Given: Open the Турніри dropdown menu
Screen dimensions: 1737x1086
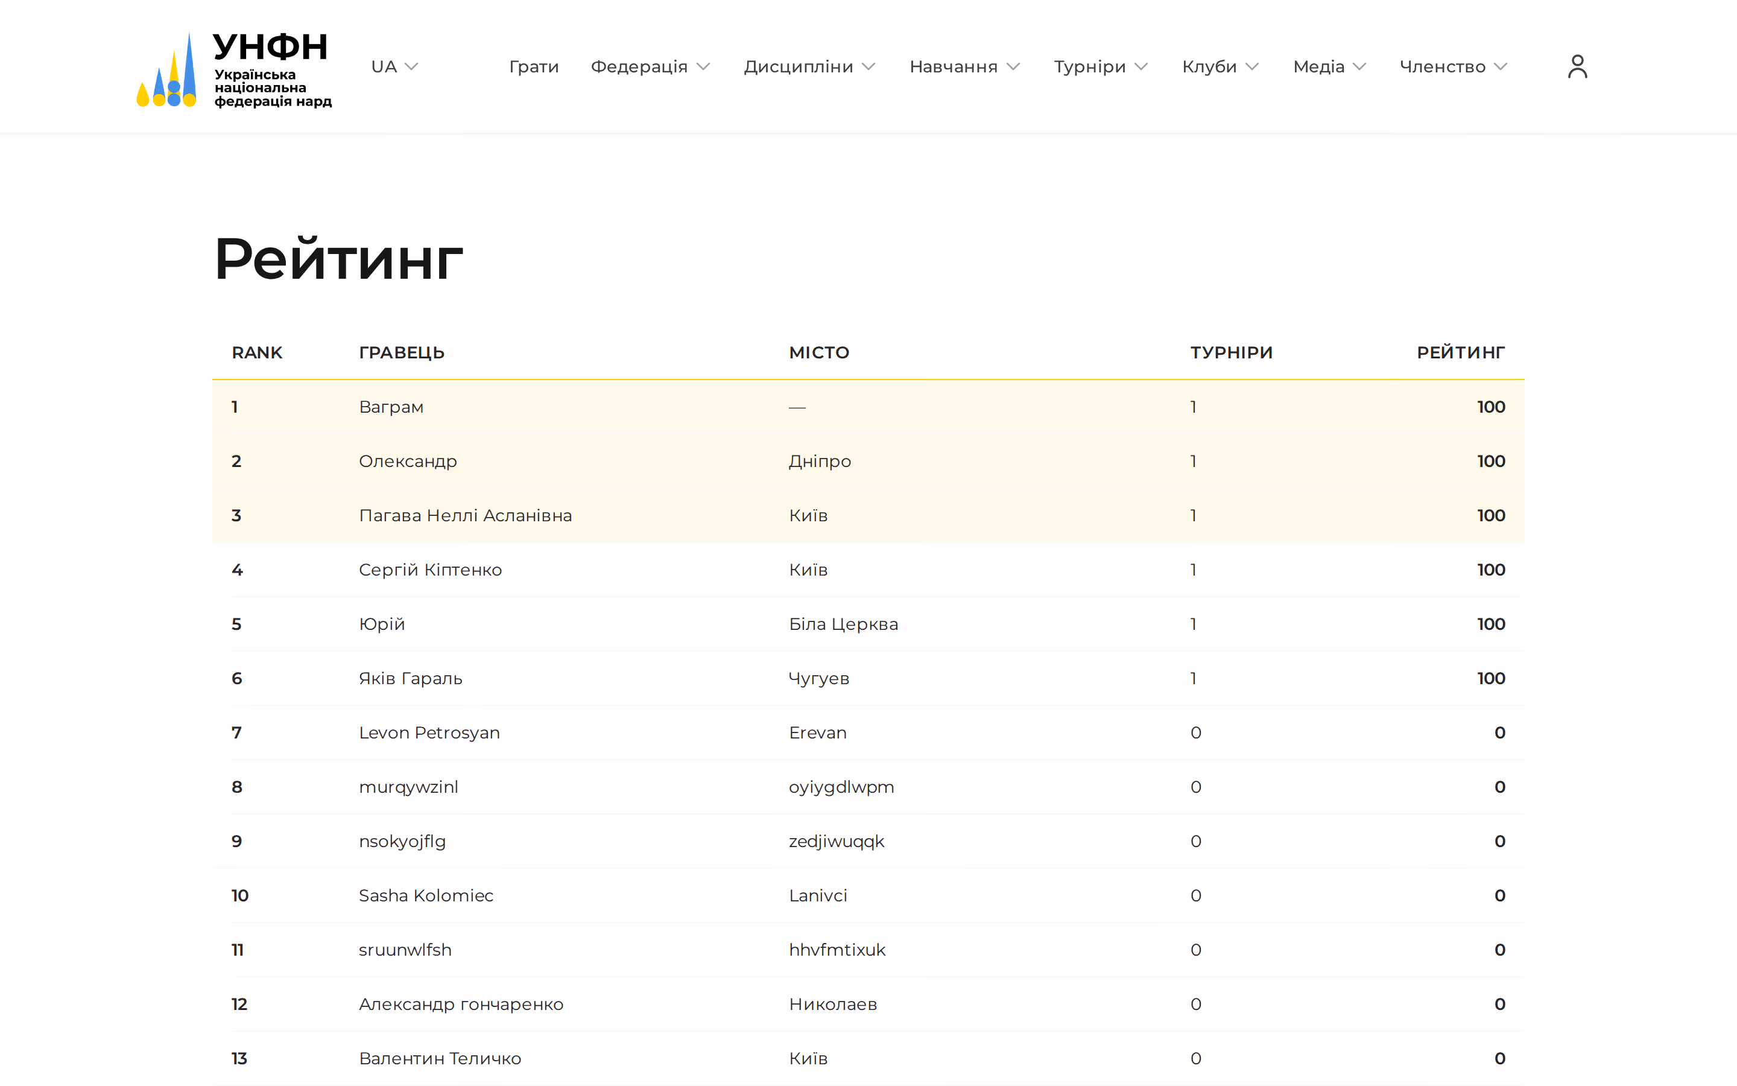Looking at the screenshot, I should 1101,67.
